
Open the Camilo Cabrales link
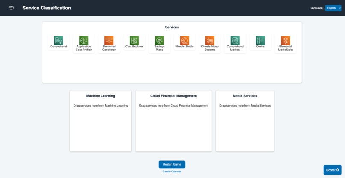172,172
